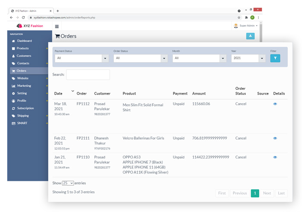Select Shipping in the navigation menu
This screenshot has height=212, width=302.
point(23,116)
